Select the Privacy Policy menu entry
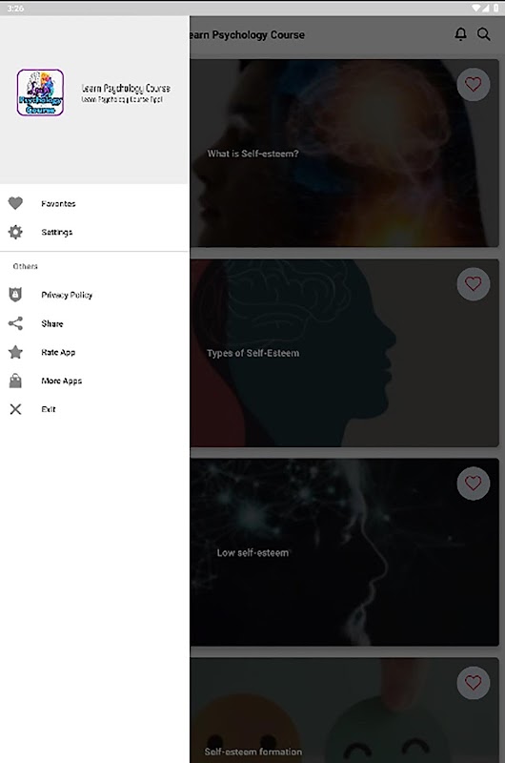 (94, 295)
